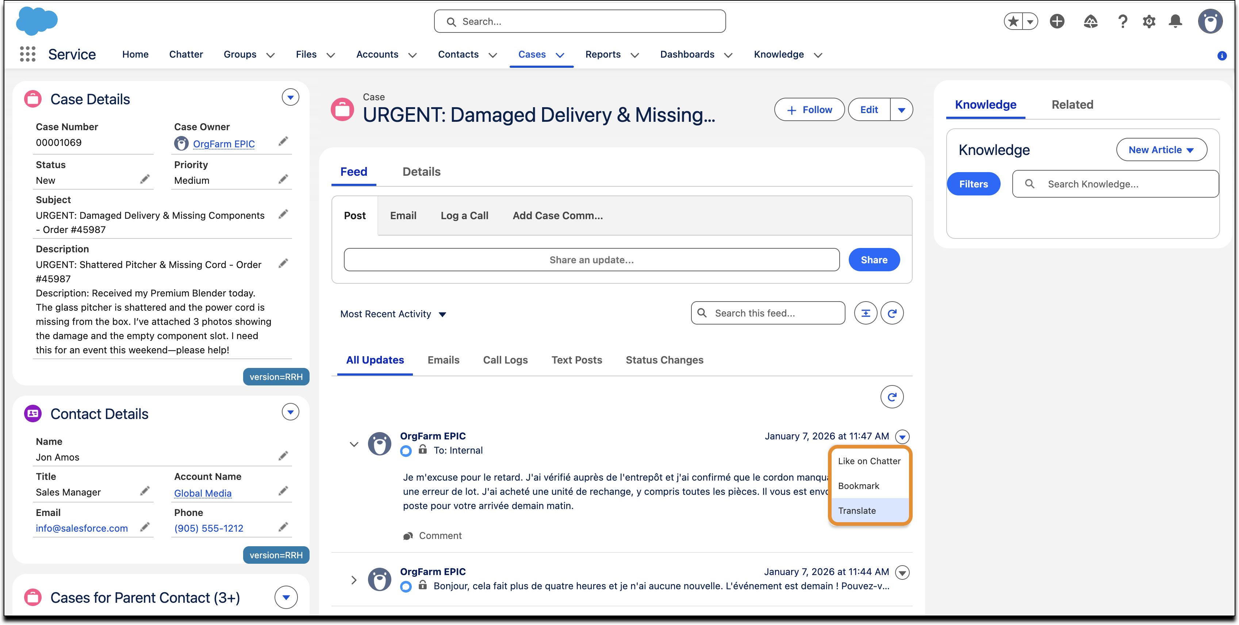Select Bookmark from the post menu
This screenshot has width=1239, height=625.
coord(869,486)
